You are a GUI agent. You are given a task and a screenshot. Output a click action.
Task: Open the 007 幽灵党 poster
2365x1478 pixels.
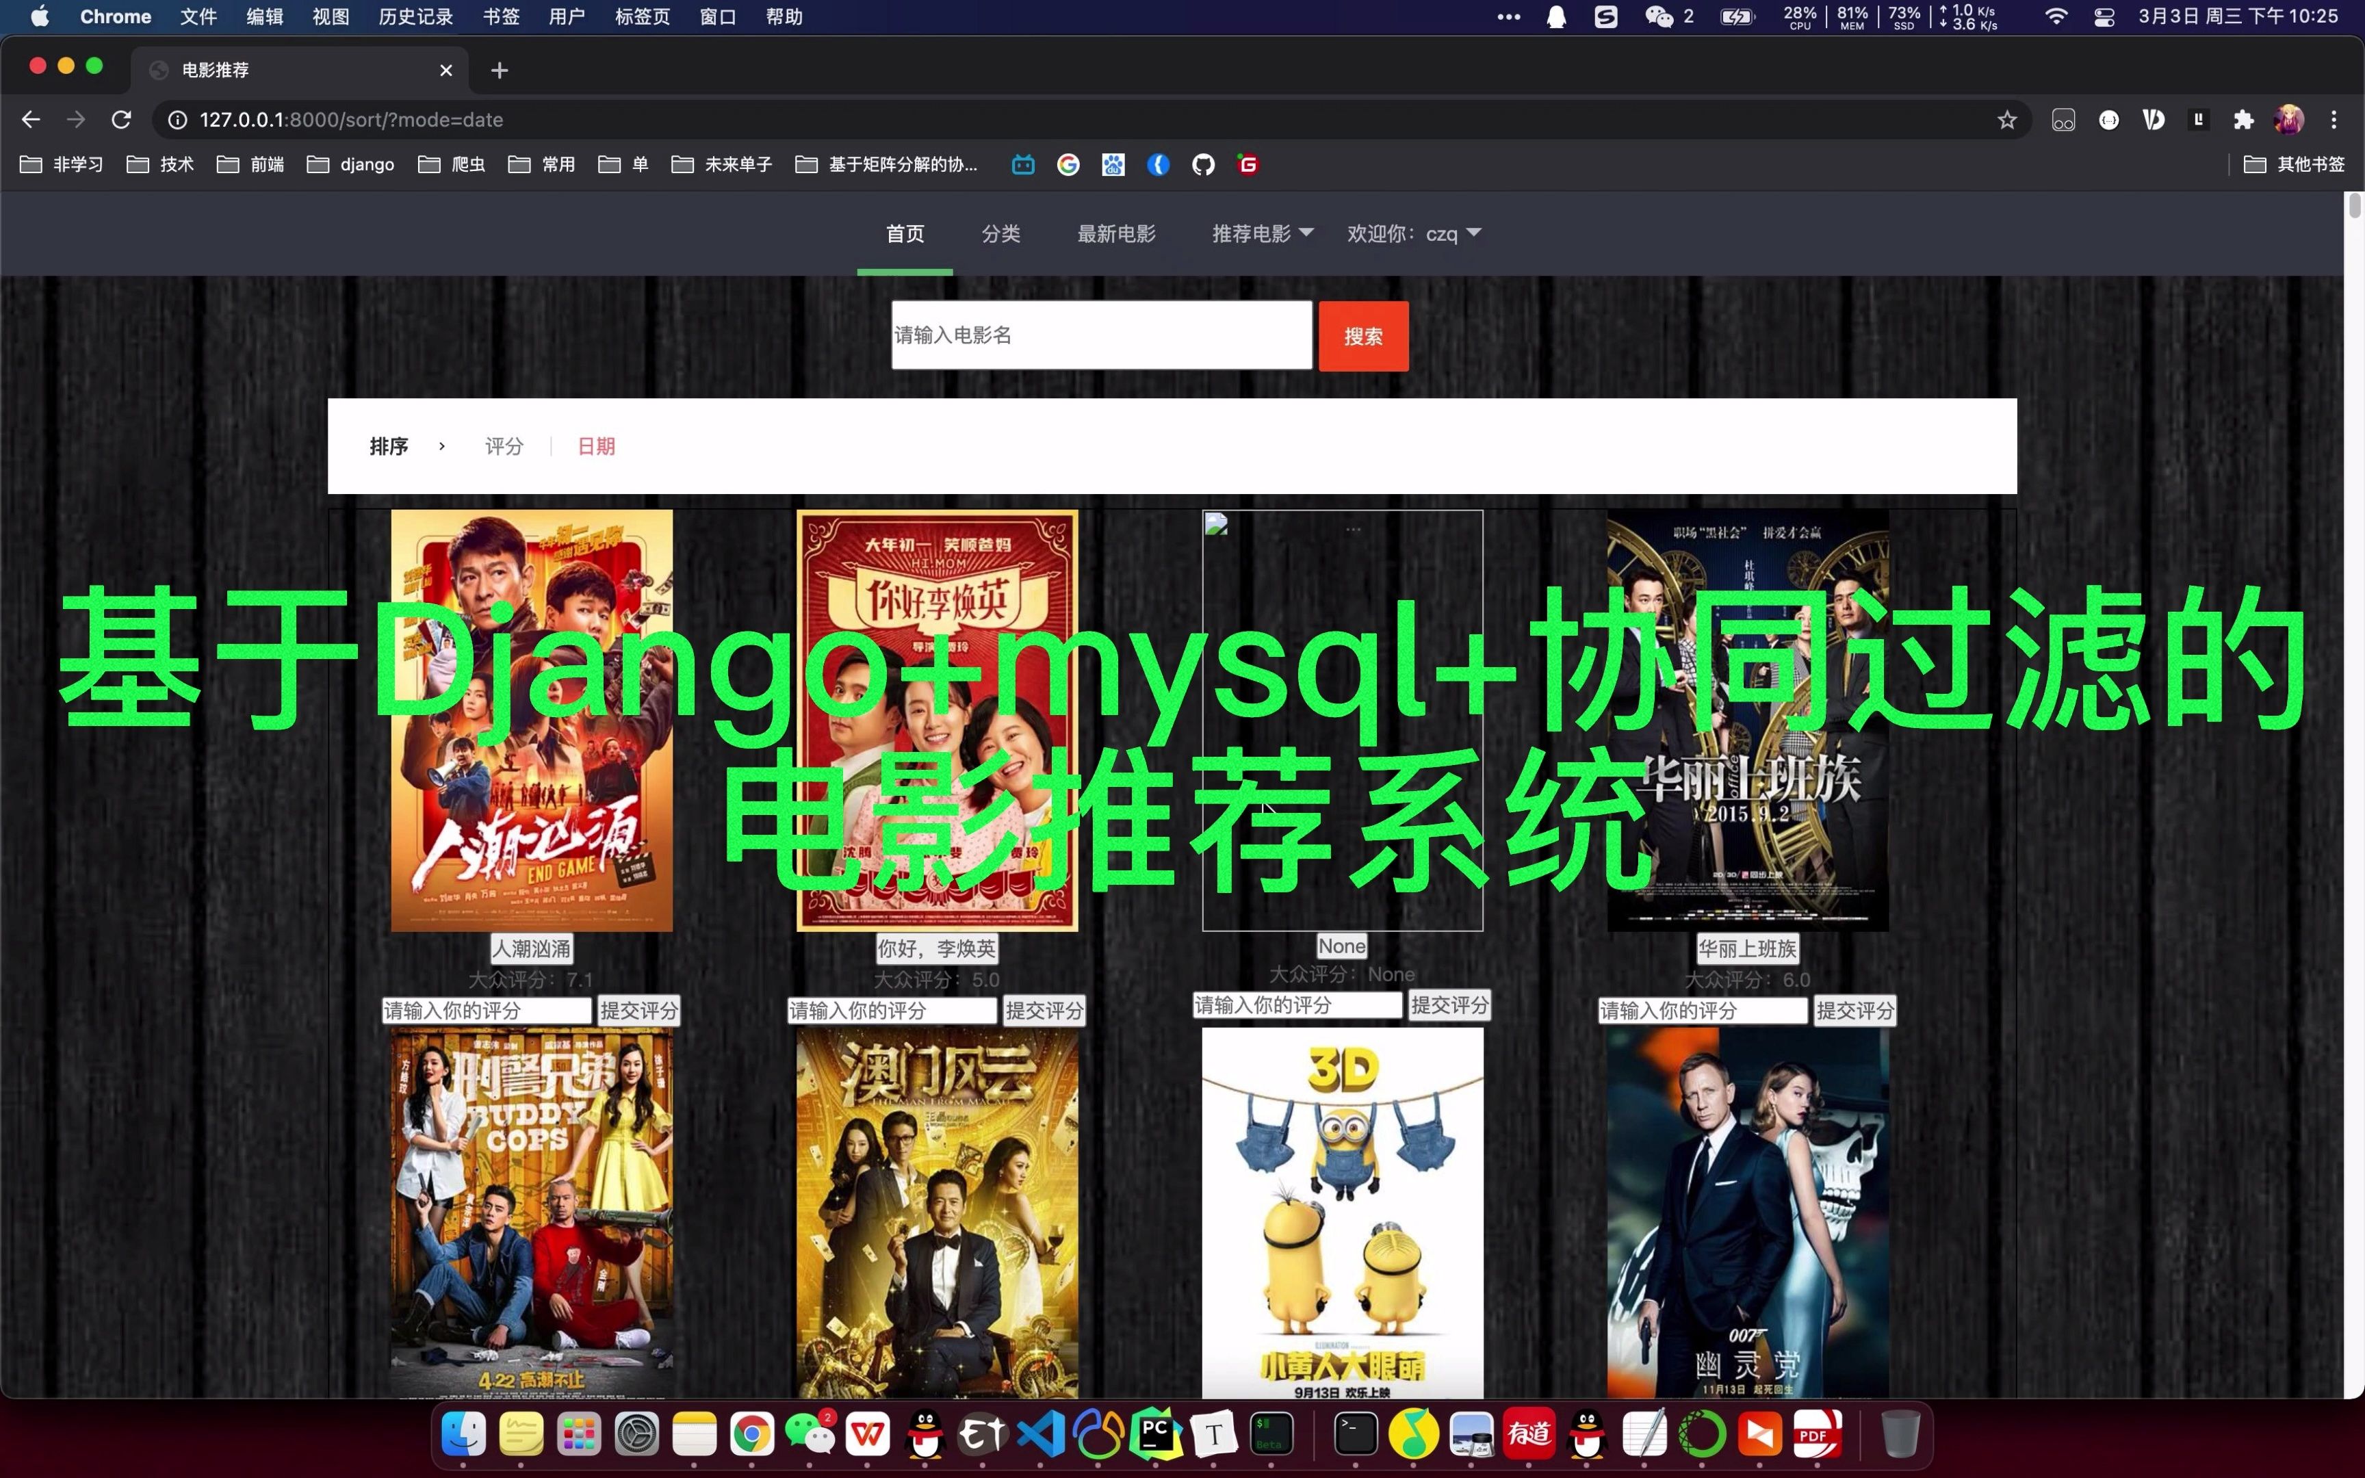click(x=1747, y=1212)
